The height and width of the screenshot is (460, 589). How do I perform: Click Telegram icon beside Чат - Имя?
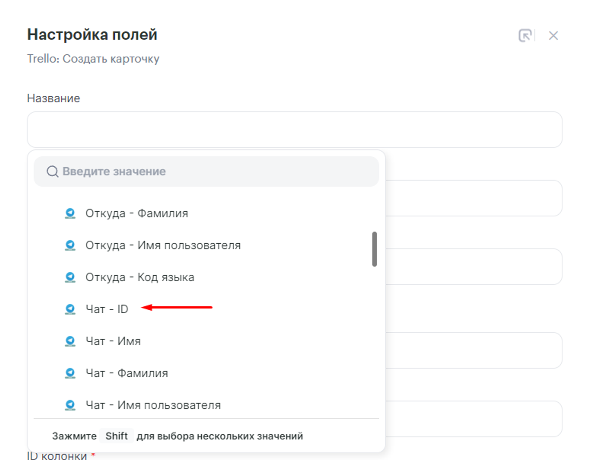point(70,341)
